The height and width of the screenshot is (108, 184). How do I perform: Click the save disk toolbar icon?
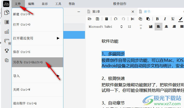click(x=97, y=19)
